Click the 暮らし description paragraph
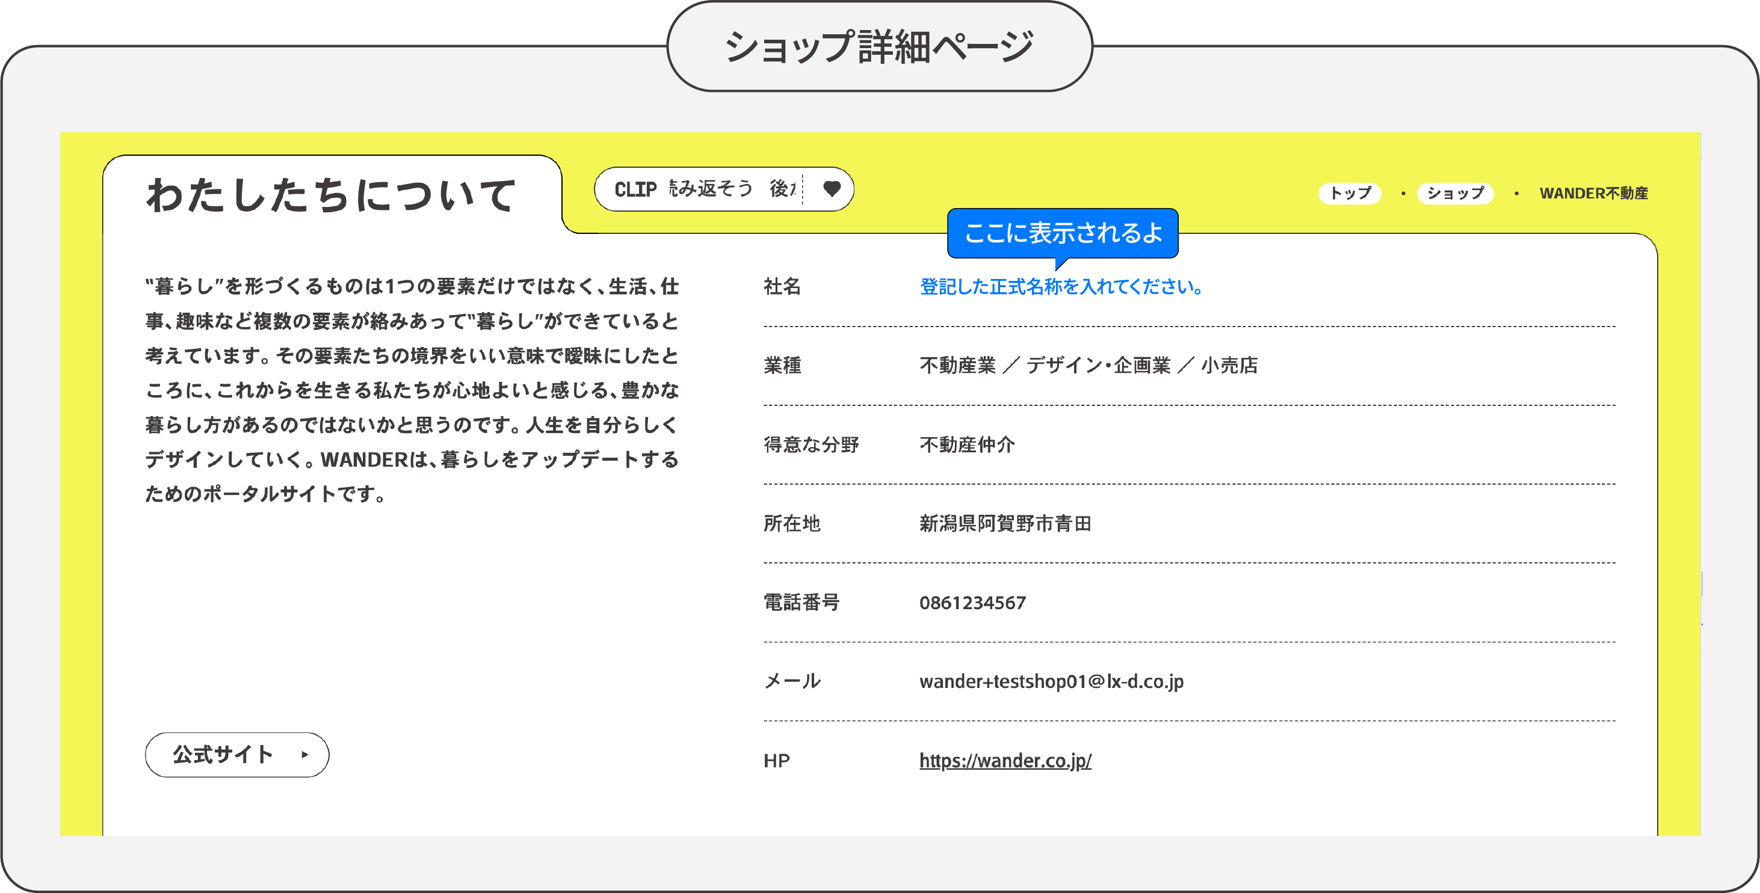The width and height of the screenshot is (1760, 893). coord(412,389)
